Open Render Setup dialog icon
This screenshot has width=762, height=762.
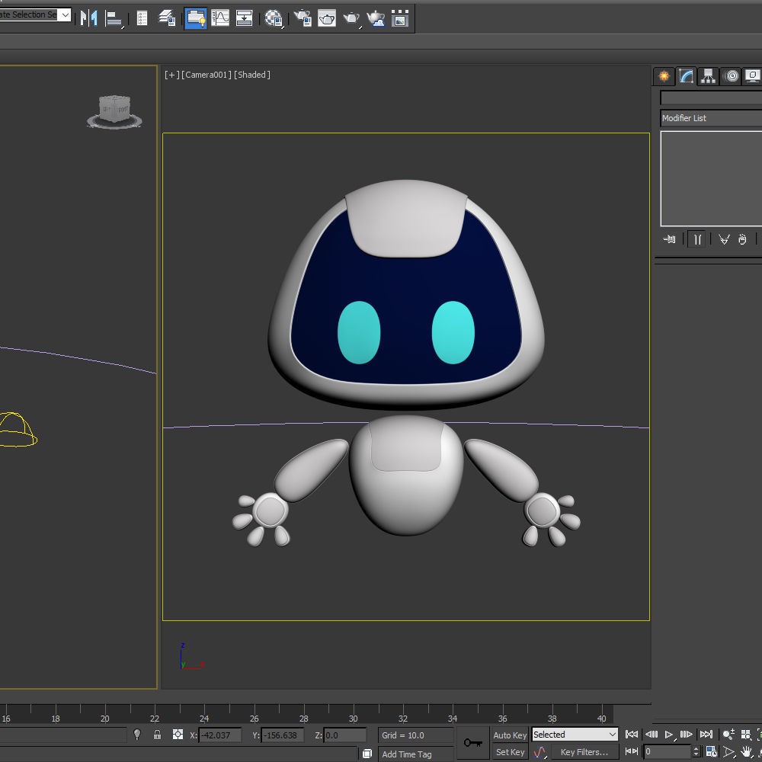(303, 18)
